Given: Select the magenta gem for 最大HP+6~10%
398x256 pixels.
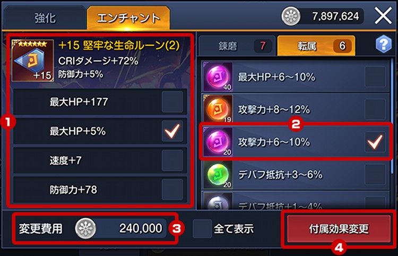Looking at the screenshot, I should (x=218, y=76).
